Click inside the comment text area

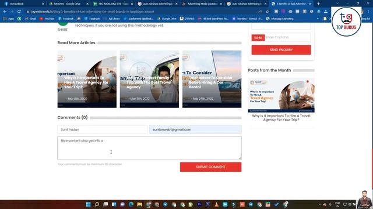[x=149, y=148]
